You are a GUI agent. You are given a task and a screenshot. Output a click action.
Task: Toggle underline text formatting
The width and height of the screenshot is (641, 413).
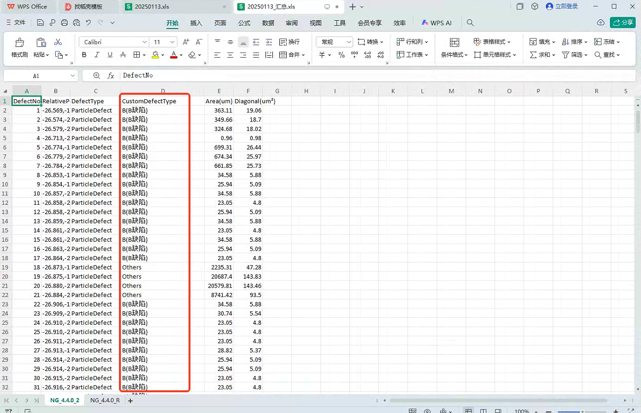110,55
